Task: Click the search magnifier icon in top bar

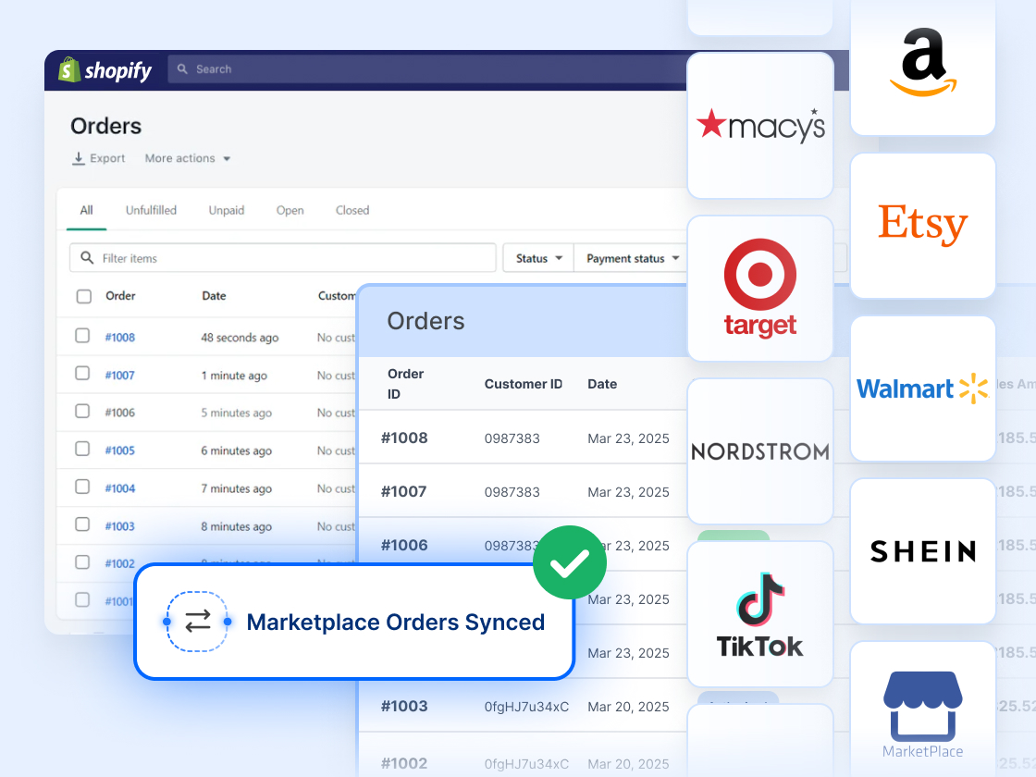Action: click(x=182, y=68)
